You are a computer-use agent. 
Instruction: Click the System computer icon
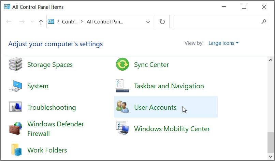pyautogui.click(x=16, y=86)
